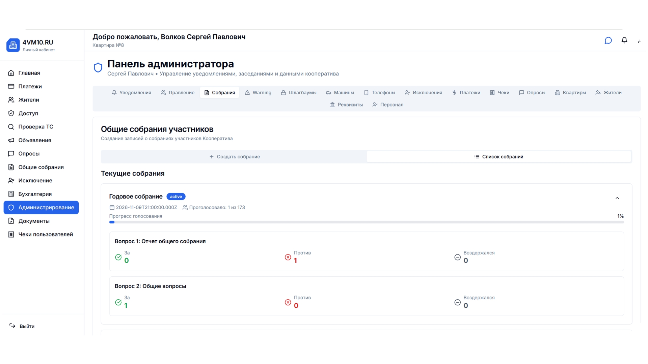Open the Шлагбаумы tab
Screen dimensions: 648x364
(x=298, y=92)
